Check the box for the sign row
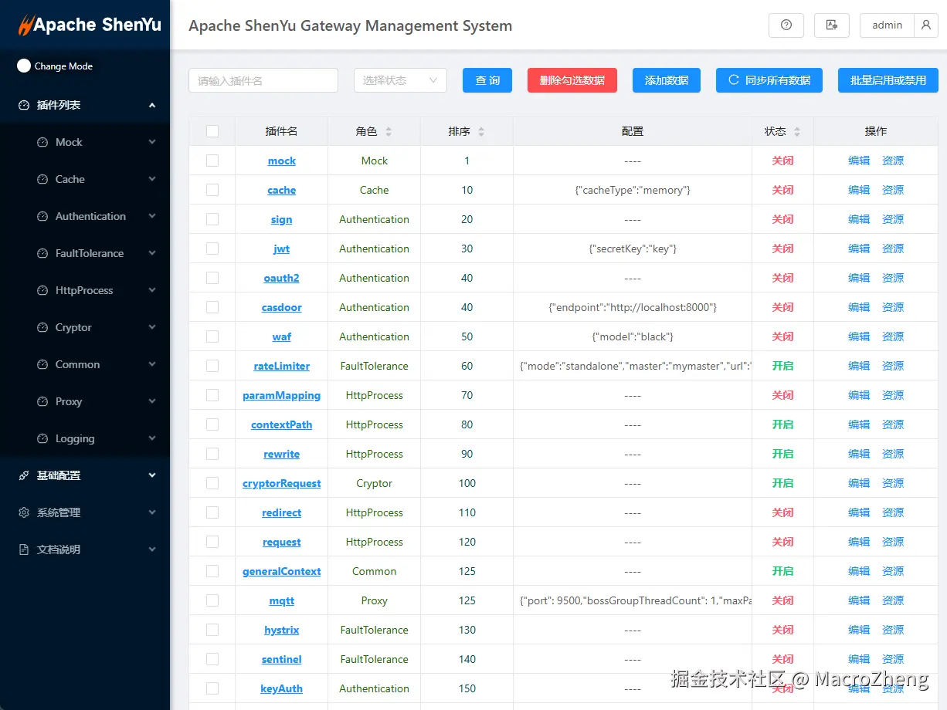 pyautogui.click(x=212, y=219)
